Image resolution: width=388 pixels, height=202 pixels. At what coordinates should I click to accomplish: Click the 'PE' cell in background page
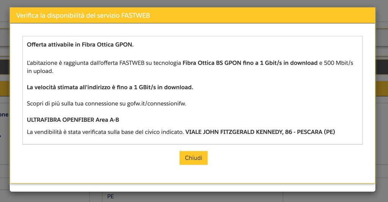[x=111, y=197]
